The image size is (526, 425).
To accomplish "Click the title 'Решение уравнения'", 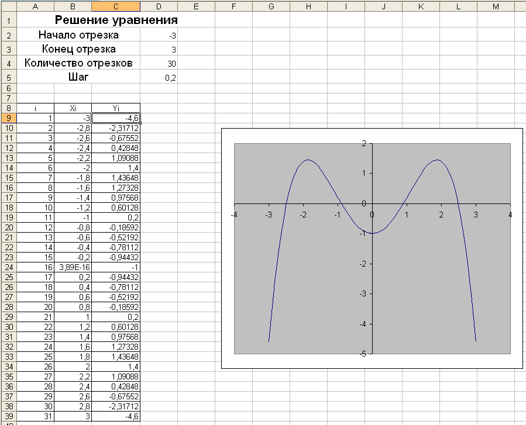I will point(116,20).
